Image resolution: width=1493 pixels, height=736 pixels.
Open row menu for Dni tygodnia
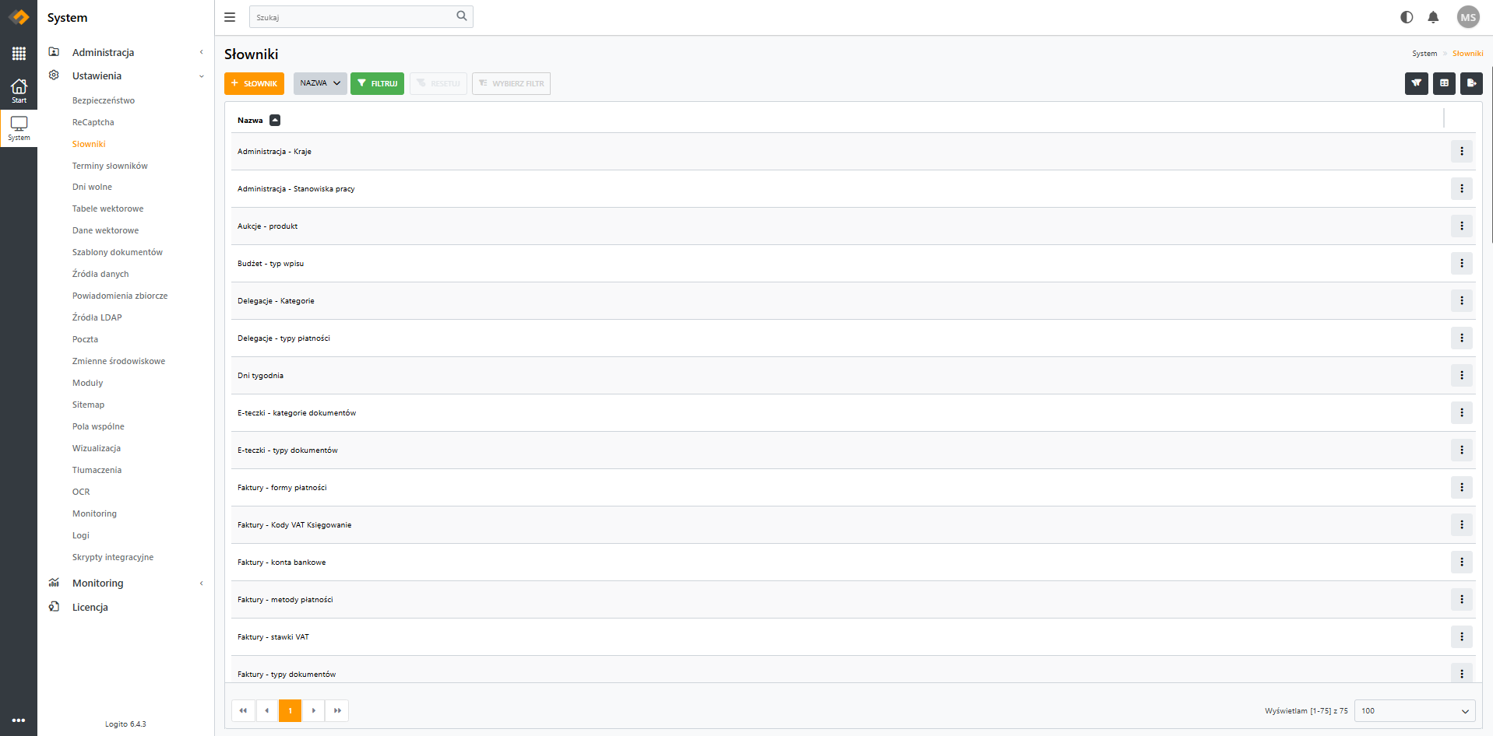(1462, 376)
